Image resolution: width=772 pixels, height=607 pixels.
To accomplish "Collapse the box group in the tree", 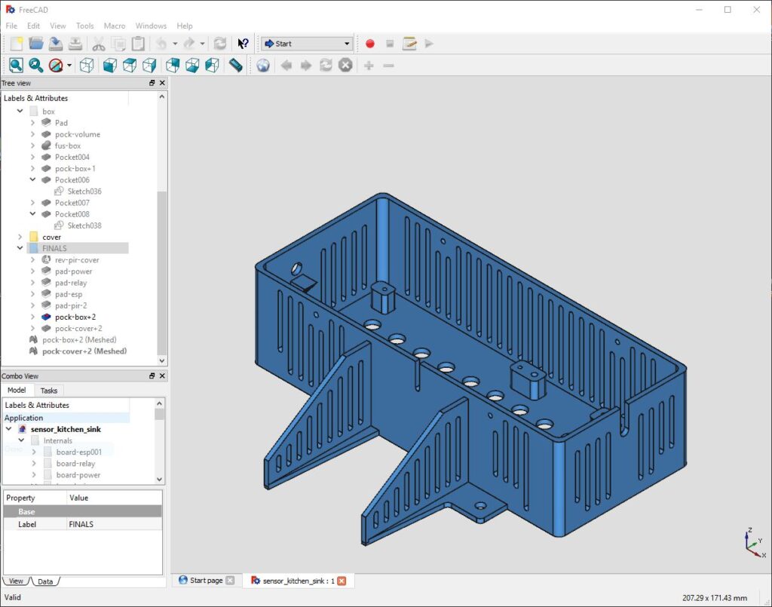I will pyautogui.click(x=20, y=112).
